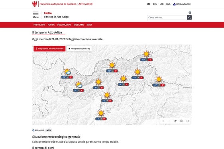Switch language to ITA
The height and width of the screenshot is (149, 224).
[x=149, y=4]
